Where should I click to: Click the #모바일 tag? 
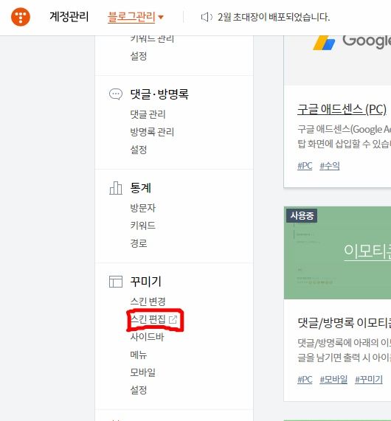coord(333,380)
